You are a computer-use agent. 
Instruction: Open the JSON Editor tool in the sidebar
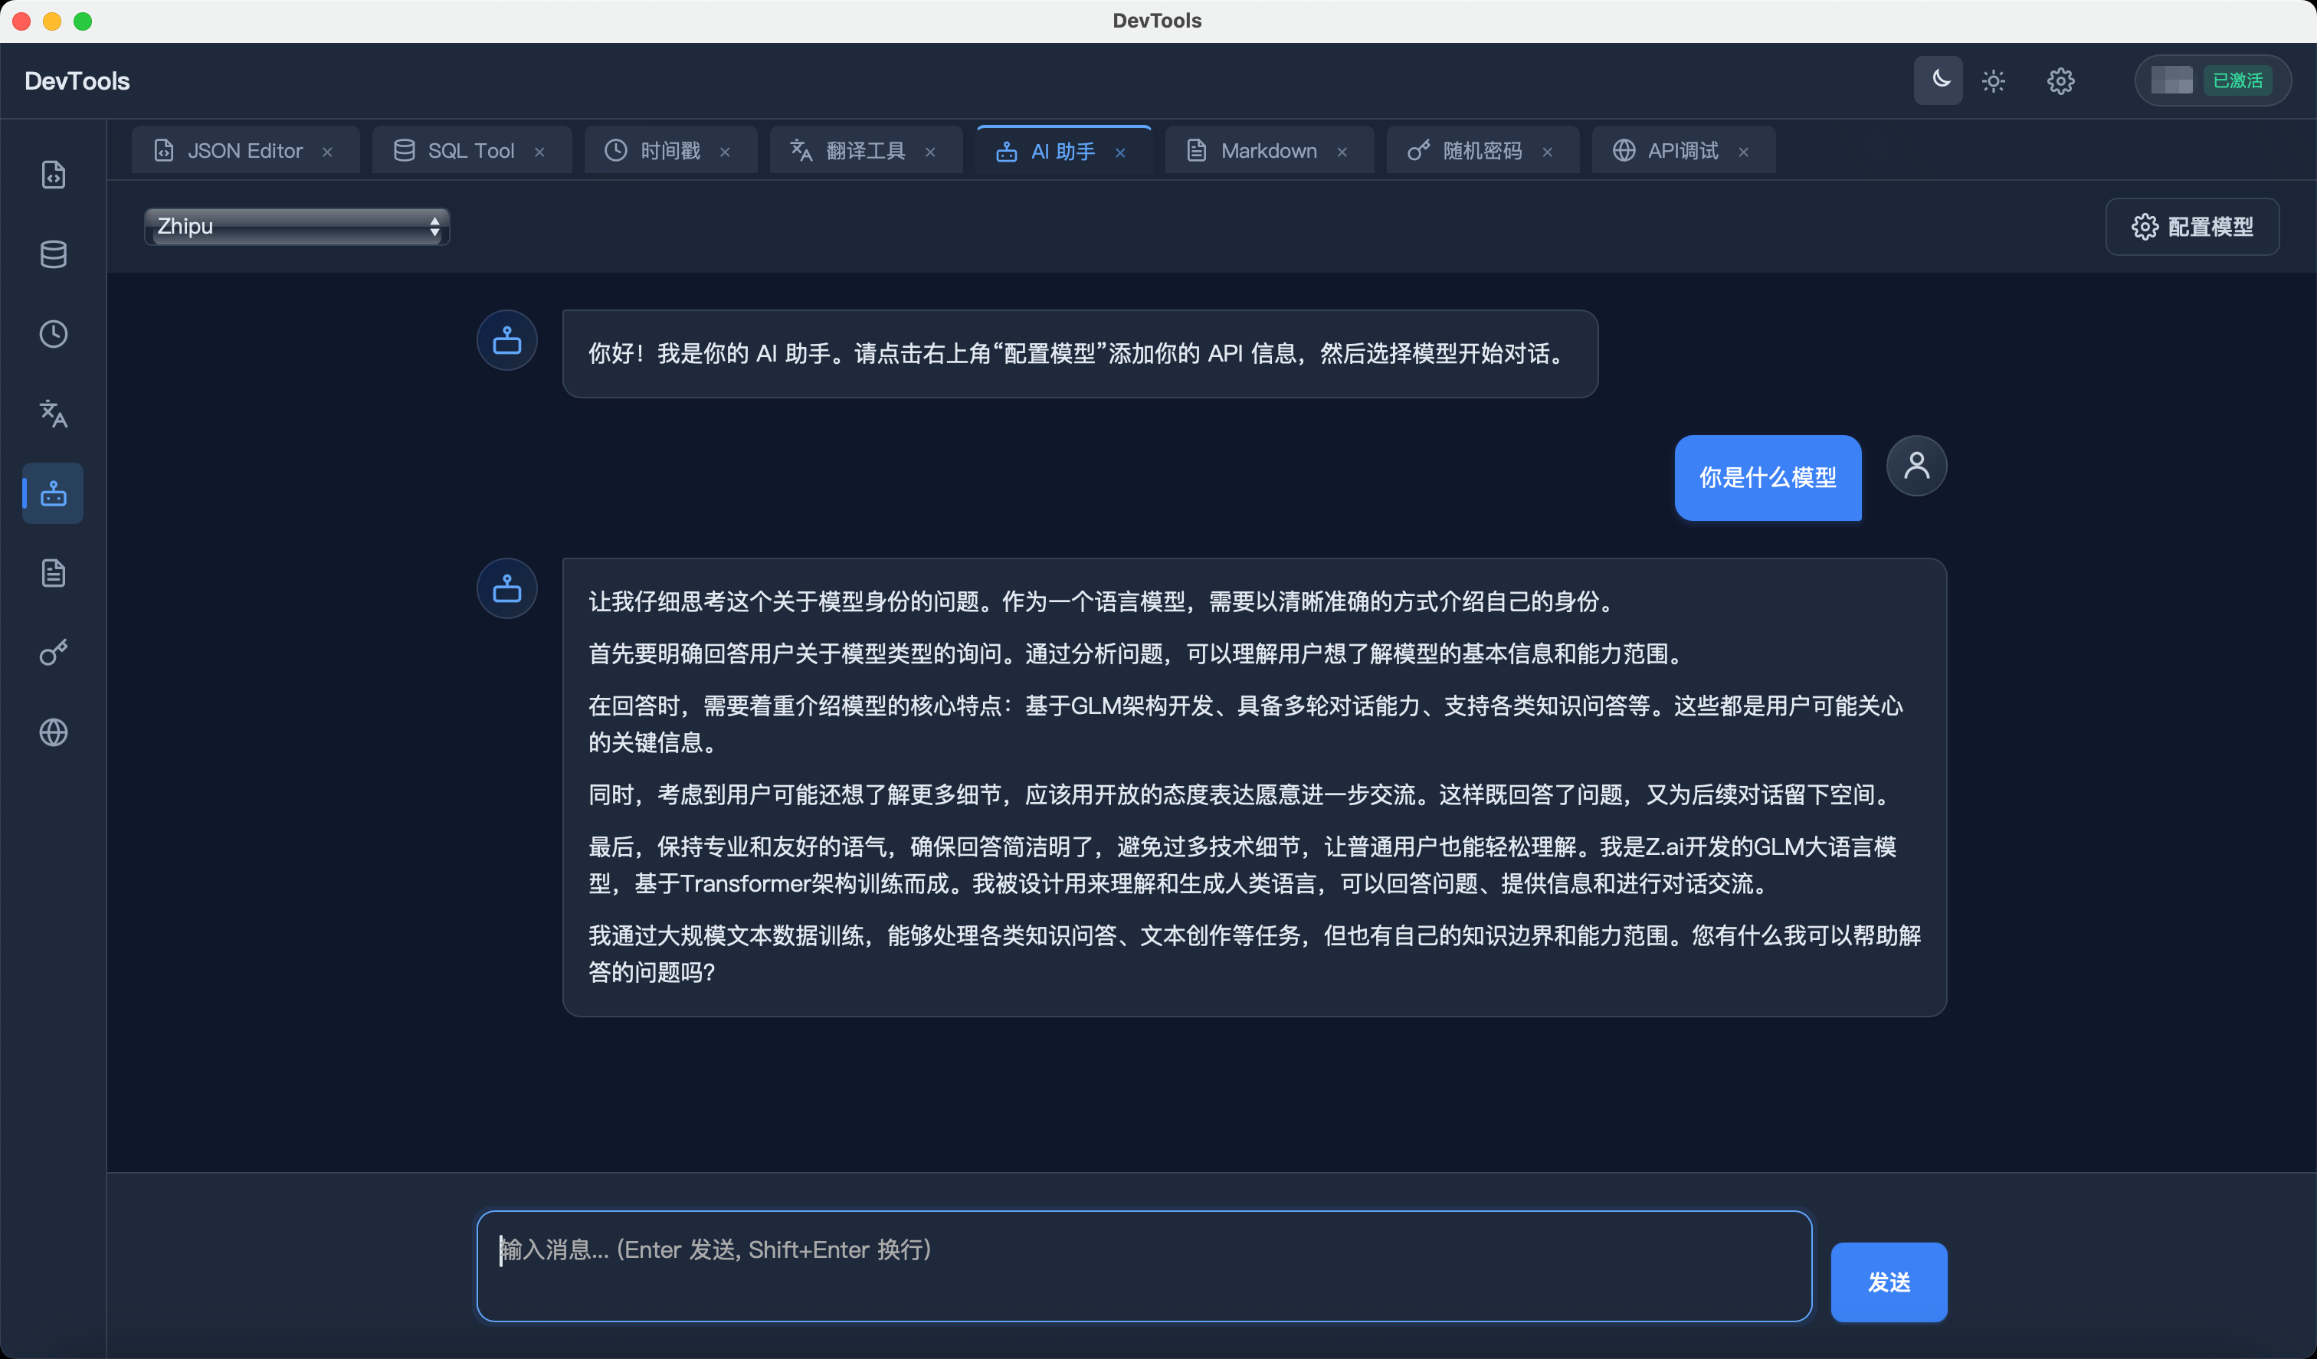pyautogui.click(x=52, y=175)
